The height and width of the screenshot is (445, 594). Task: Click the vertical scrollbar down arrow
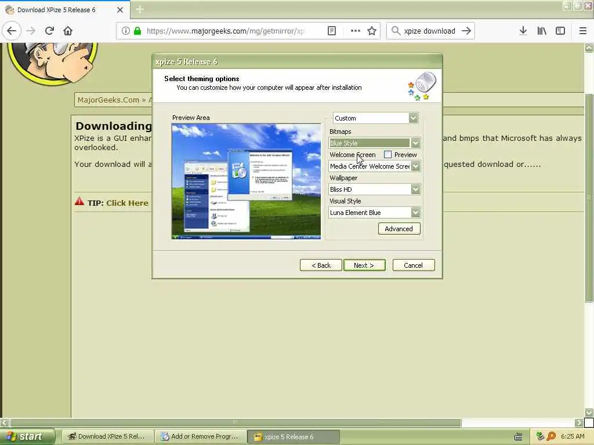click(x=589, y=412)
